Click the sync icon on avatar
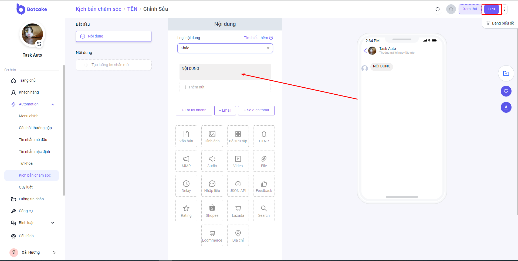Viewport: 518px width, 261px height. [39, 44]
